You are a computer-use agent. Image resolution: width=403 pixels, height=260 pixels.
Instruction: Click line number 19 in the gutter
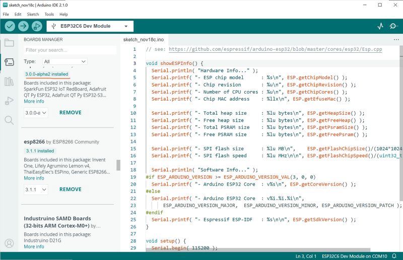pos(133,177)
